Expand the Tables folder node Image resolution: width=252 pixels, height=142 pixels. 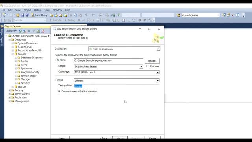coord(16,62)
